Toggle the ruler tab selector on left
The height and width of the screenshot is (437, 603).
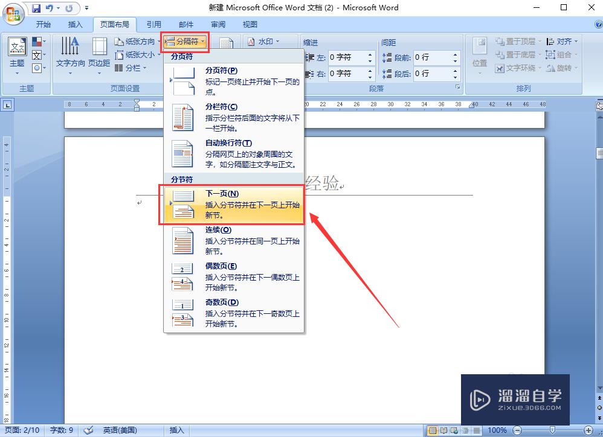click(8, 104)
